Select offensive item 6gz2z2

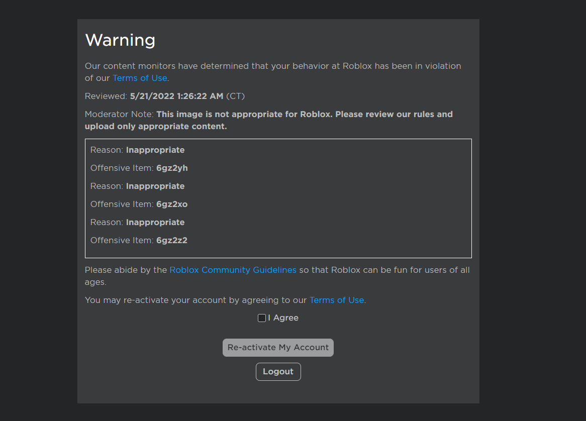[171, 240]
